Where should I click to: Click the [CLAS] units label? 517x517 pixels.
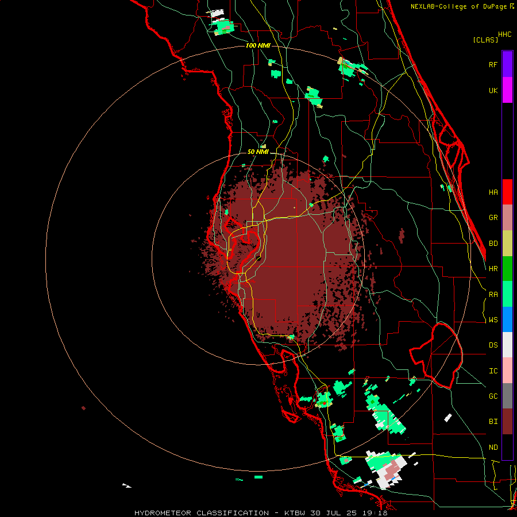click(485, 40)
